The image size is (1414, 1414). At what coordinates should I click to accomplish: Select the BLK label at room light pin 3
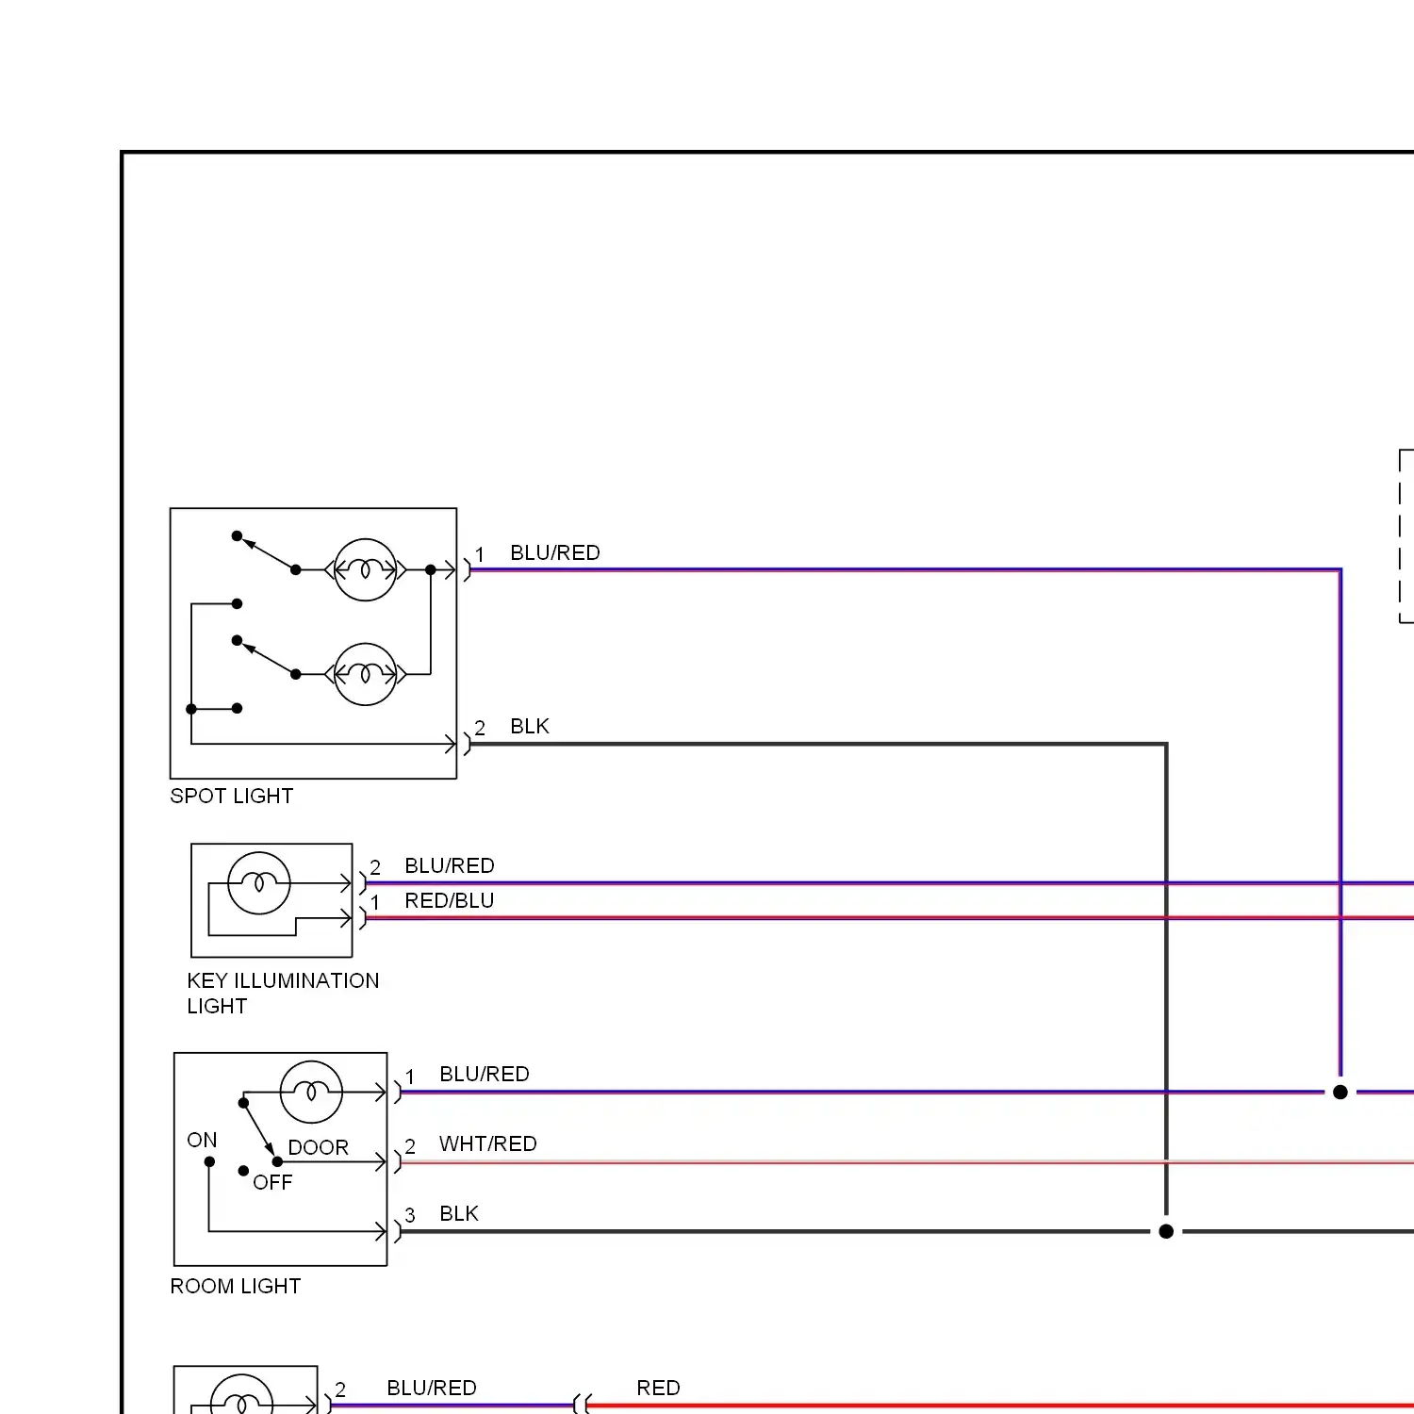pyautogui.click(x=459, y=1213)
